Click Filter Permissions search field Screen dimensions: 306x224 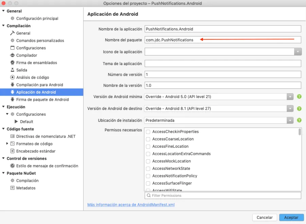223,195
